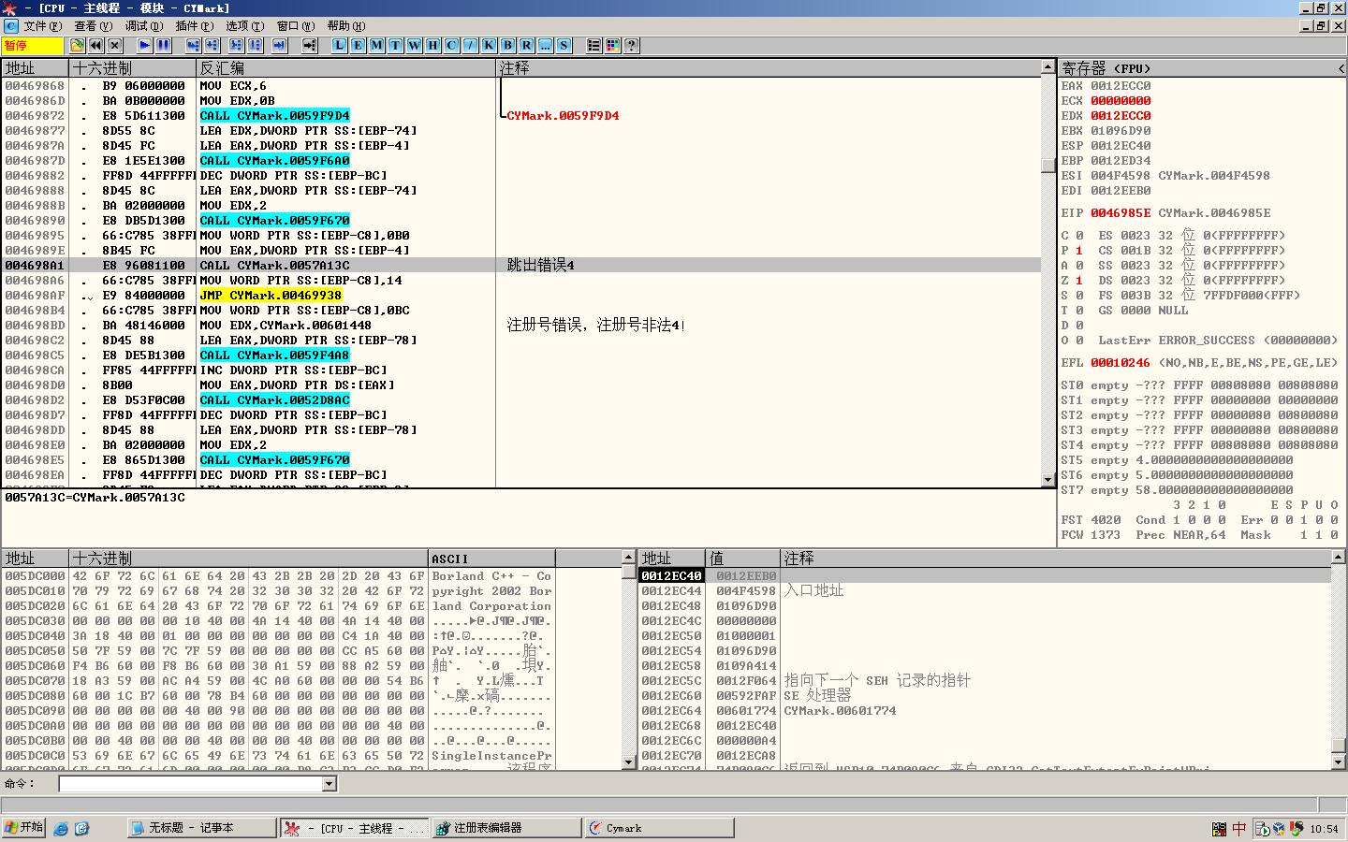This screenshot has height=842, width=1348.
Task: Open the 插件 menu
Action: click(194, 26)
